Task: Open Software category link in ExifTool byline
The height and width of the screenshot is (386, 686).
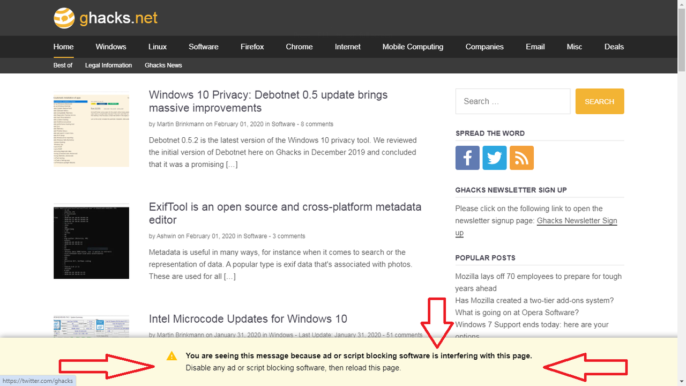Action: [255, 236]
